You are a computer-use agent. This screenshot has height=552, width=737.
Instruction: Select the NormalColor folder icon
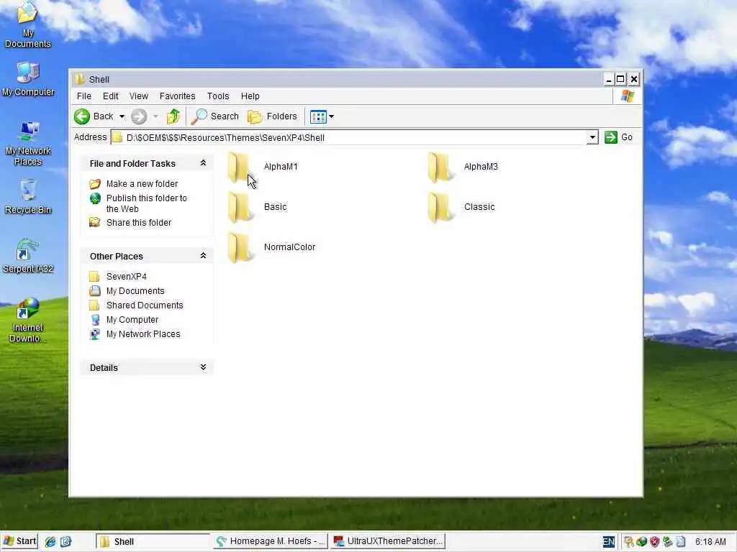point(240,248)
